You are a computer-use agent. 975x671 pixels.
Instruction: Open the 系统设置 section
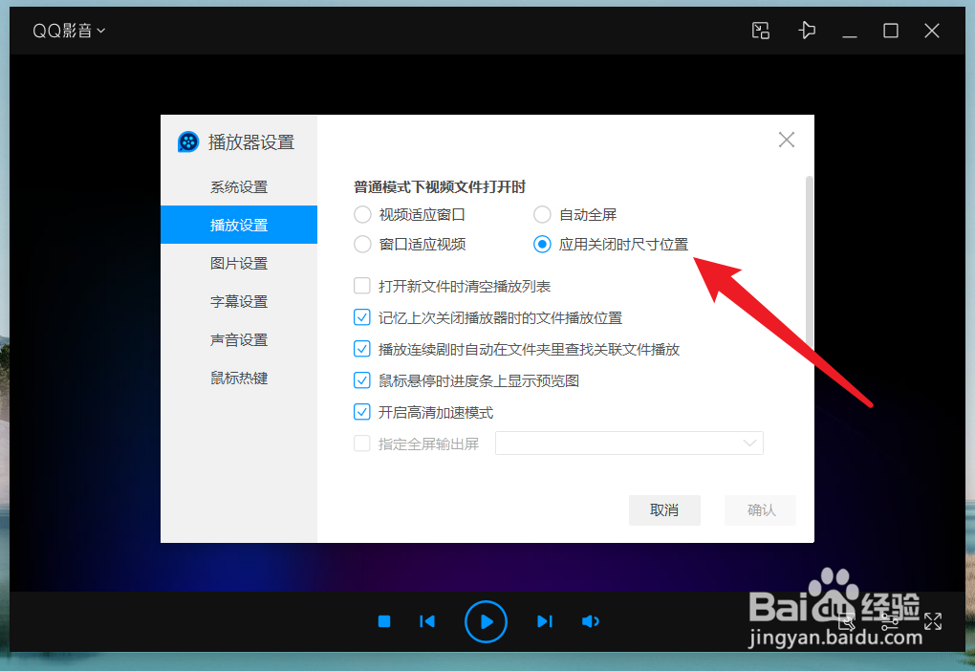pos(239,187)
